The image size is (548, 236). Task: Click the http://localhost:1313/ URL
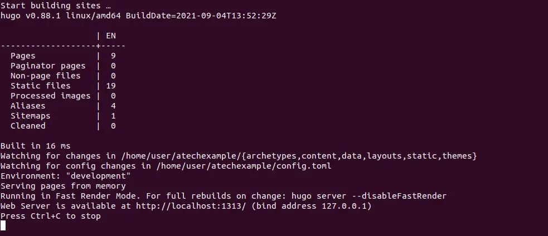(191, 206)
